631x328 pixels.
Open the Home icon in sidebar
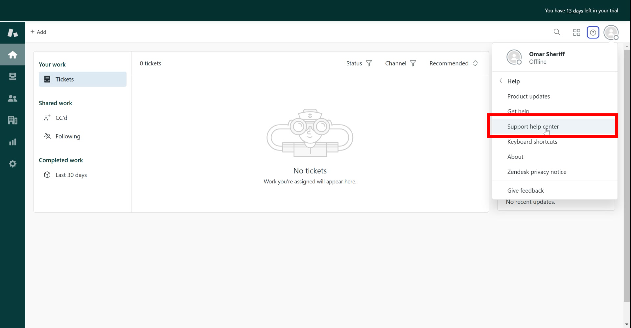(x=12, y=55)
